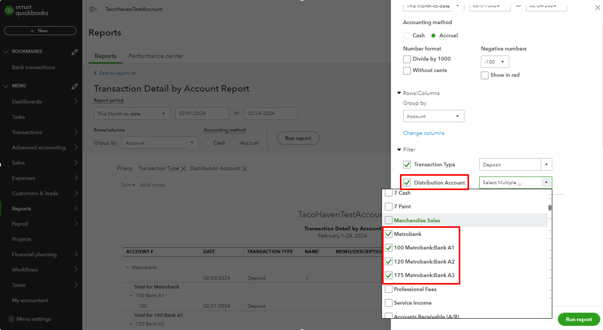Uncheck 120 Metrobank:Bank A2 option

pyautogui.click(x=389, y=262)
